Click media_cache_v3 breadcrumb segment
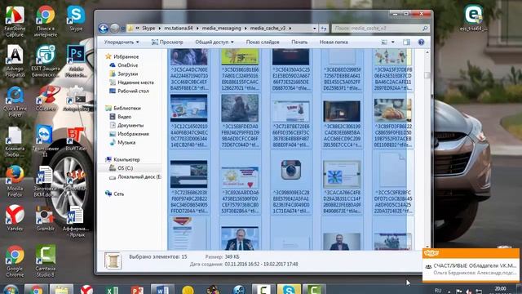522x294 pixels. coord(268,29)
